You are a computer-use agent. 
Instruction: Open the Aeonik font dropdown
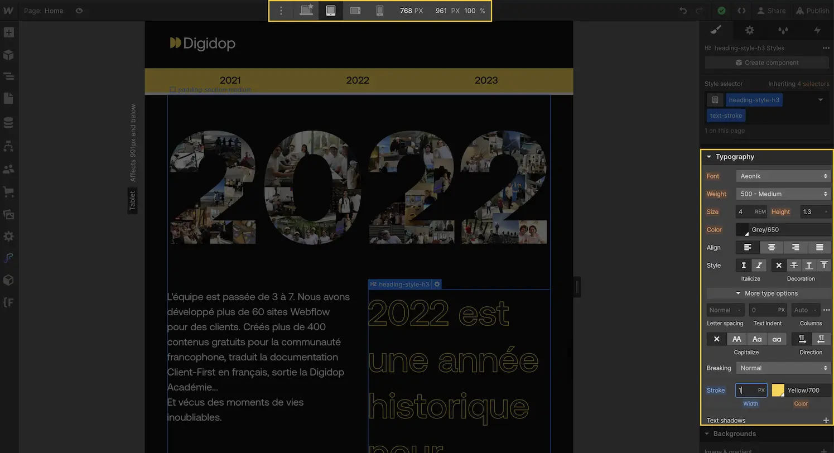click(783, 176)
